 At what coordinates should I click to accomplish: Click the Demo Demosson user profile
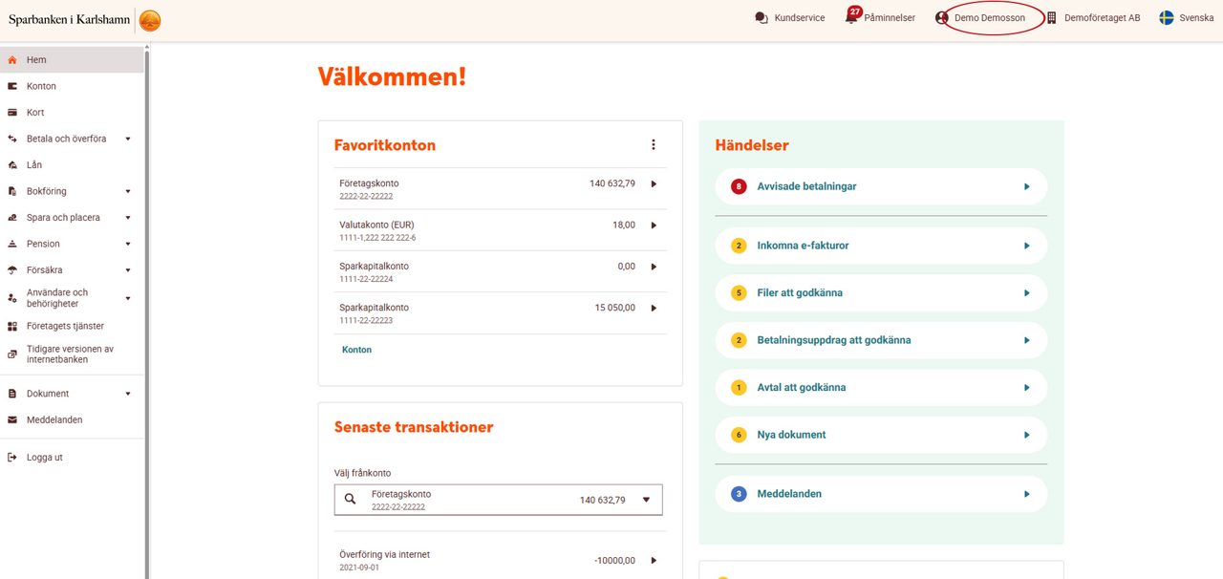click(x=989, y=18)
